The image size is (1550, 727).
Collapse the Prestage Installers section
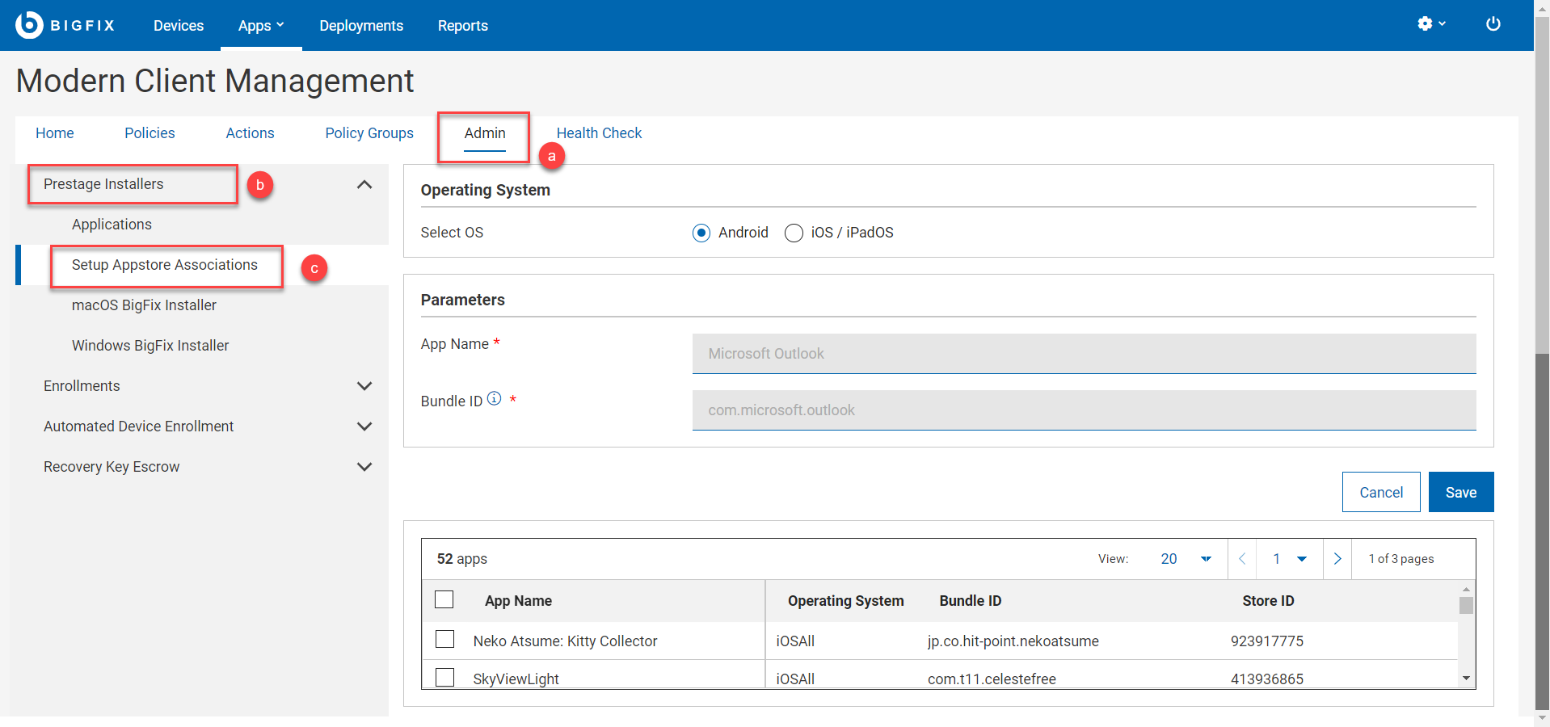(364, 185)
